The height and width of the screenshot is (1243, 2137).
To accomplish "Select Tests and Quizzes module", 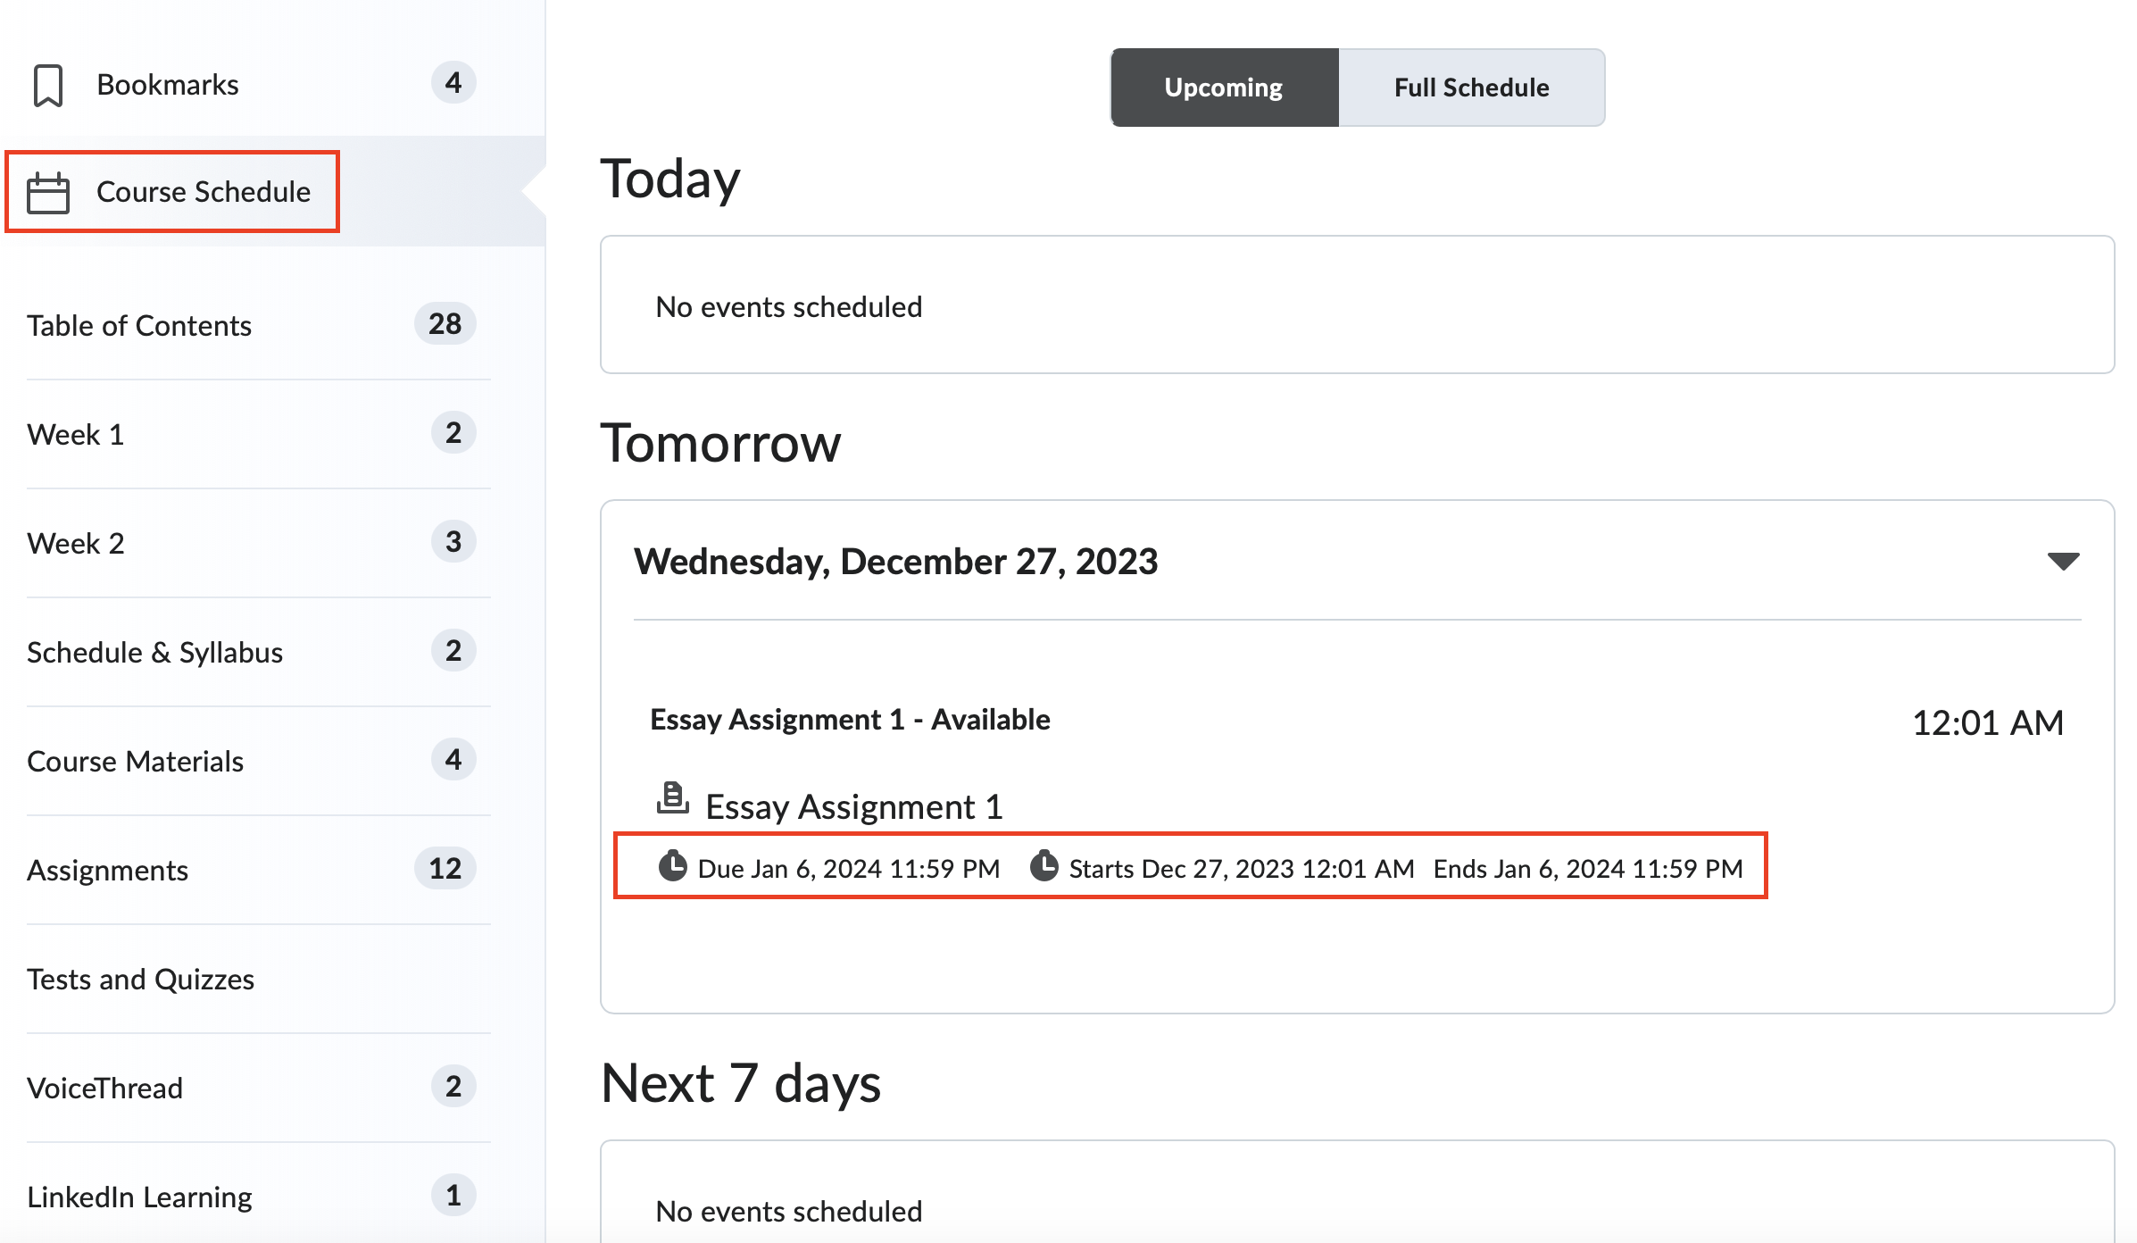I will tap(140, 980).
